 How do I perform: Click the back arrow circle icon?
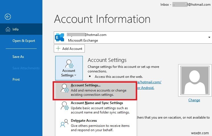pyautogui.click(x=8, y=17)
